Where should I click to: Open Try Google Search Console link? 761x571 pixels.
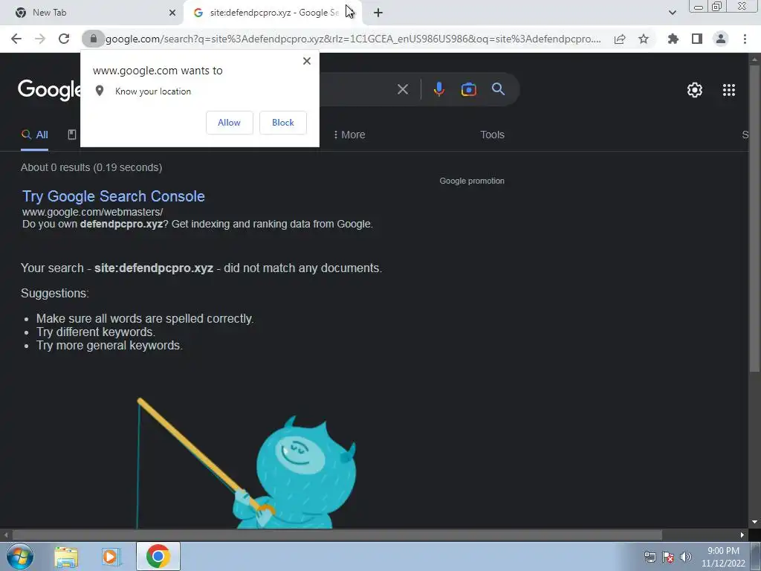point(114,196)
